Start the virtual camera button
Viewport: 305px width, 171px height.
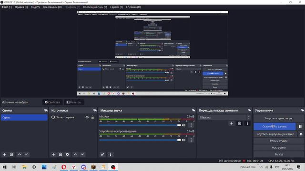point(275,134)
